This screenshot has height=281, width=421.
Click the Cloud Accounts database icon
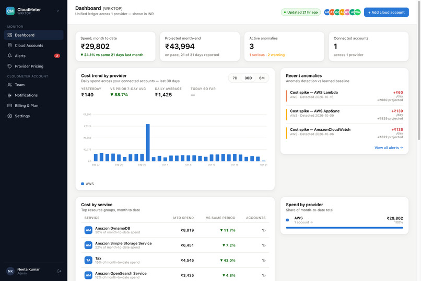click(10, 46)
